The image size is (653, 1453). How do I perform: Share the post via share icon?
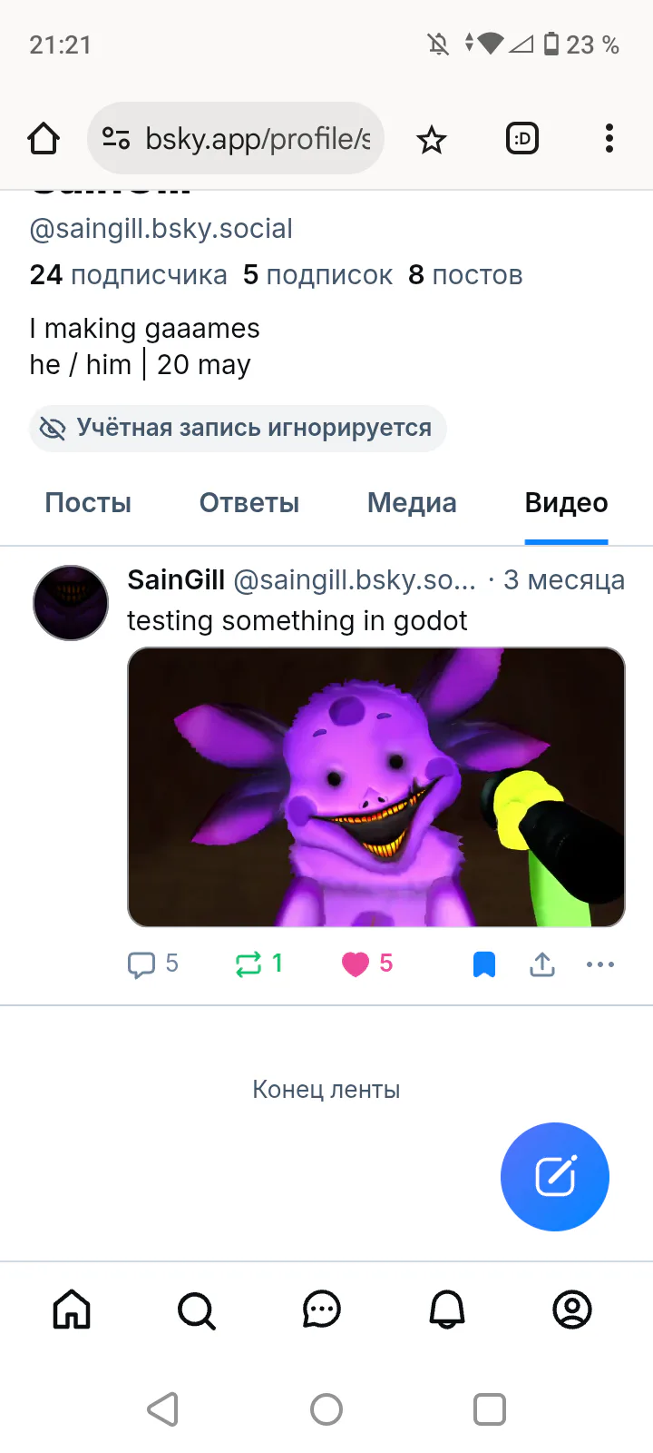coord(542,964)
